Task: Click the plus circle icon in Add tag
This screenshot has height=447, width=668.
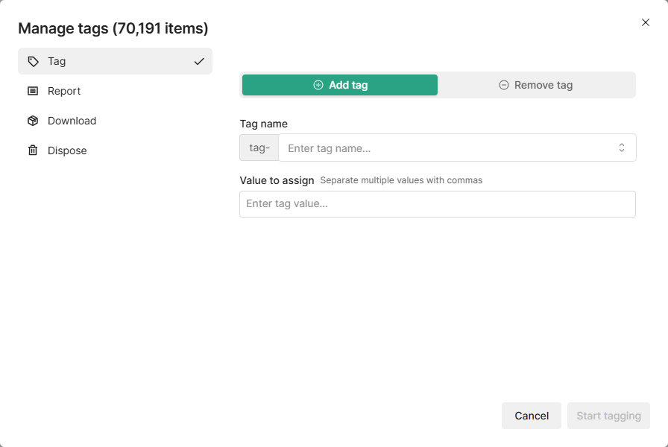Action: [318, 85]
